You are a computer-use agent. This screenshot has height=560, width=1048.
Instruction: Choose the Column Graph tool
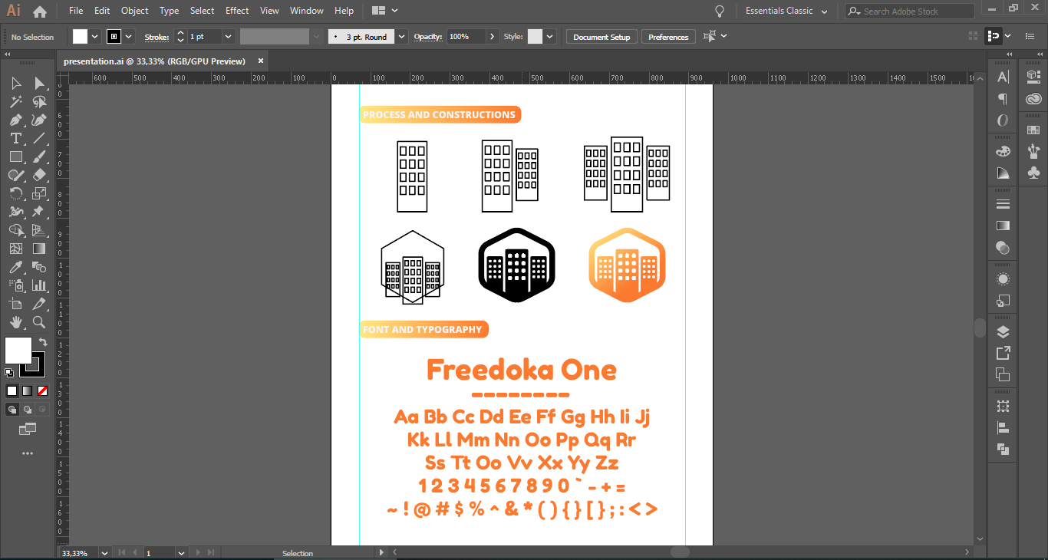[x=39, y=285]
